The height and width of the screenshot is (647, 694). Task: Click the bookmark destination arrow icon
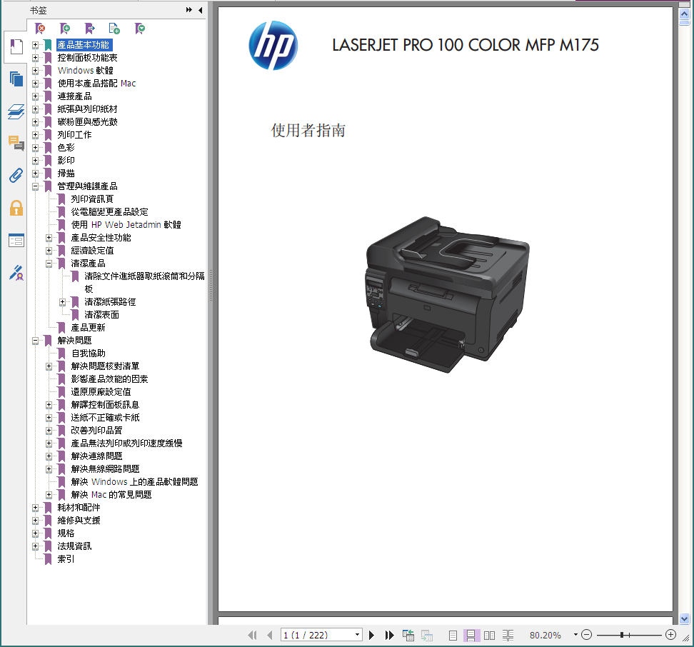90,29
